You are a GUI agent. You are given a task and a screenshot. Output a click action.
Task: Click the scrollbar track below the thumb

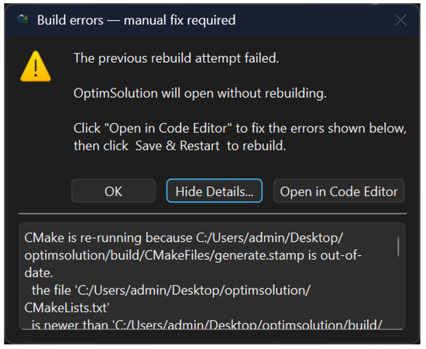coord(398,292)
